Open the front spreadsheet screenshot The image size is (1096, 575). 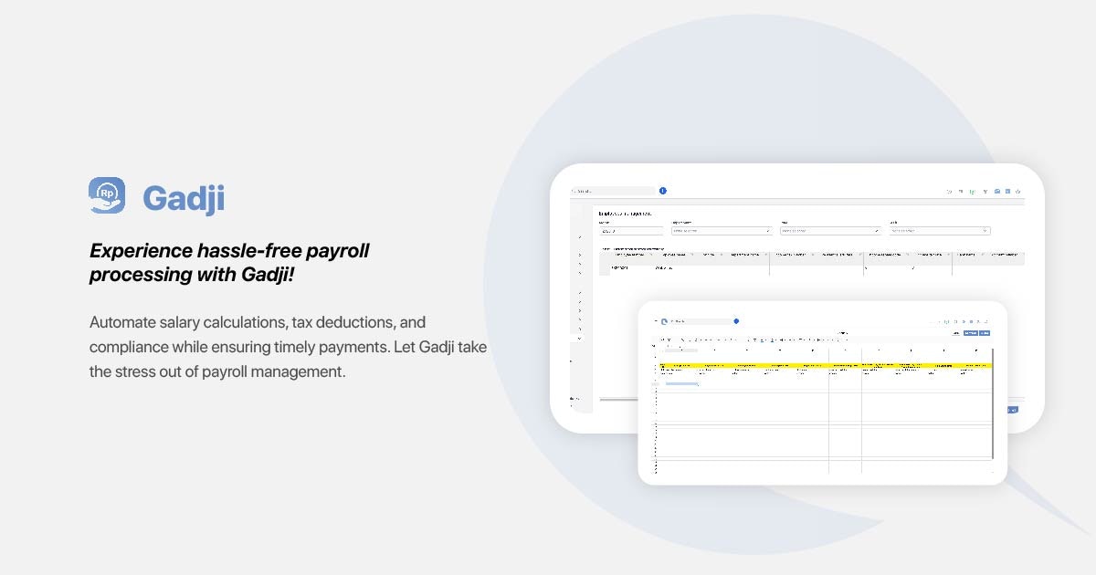click(822, 392)
